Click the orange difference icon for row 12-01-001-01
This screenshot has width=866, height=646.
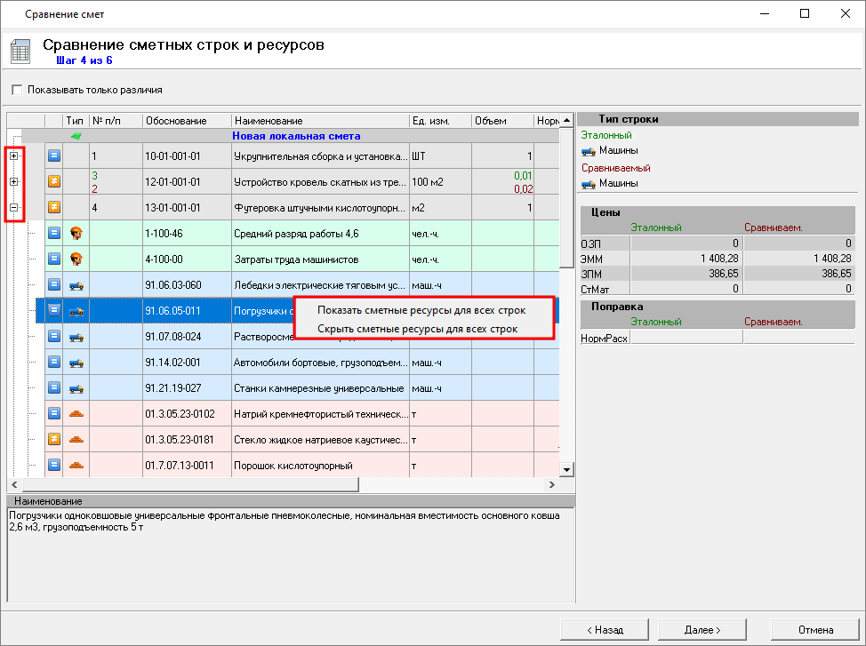pos(53,181)
